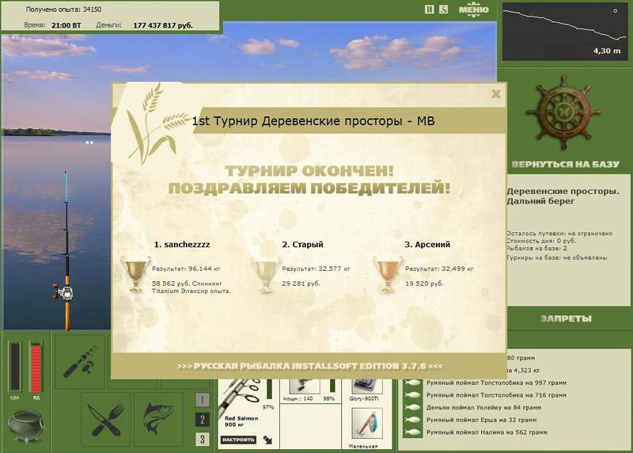The image size is (633, 453).
Task: Open the fishing rod tackle icon
Action: pyautogui.click(x=81, y=361)
